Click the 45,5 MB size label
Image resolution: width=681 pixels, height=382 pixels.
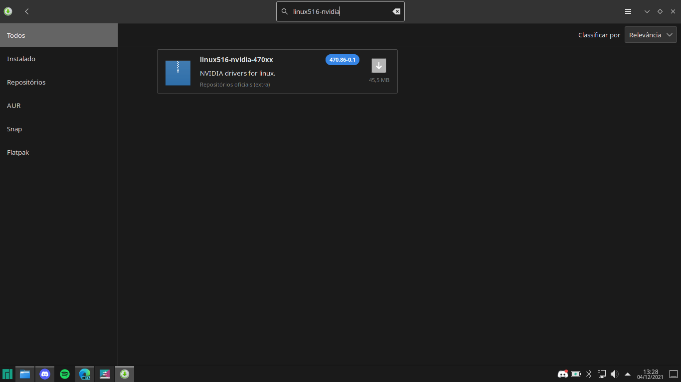pos(379,80)
